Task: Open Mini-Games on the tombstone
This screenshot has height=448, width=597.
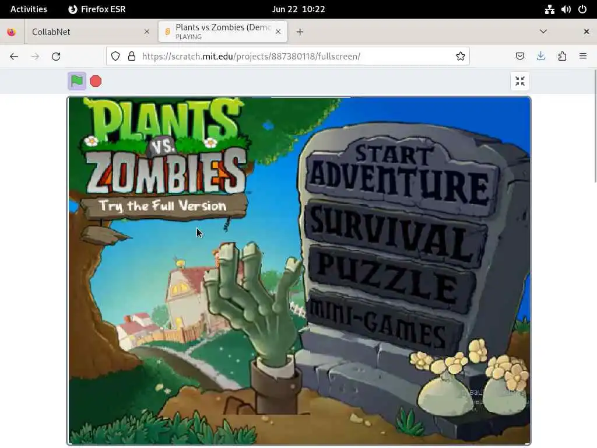Action: 385,322
